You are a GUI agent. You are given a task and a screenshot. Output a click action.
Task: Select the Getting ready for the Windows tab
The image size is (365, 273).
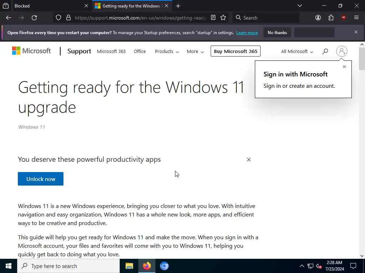(132, 6)
